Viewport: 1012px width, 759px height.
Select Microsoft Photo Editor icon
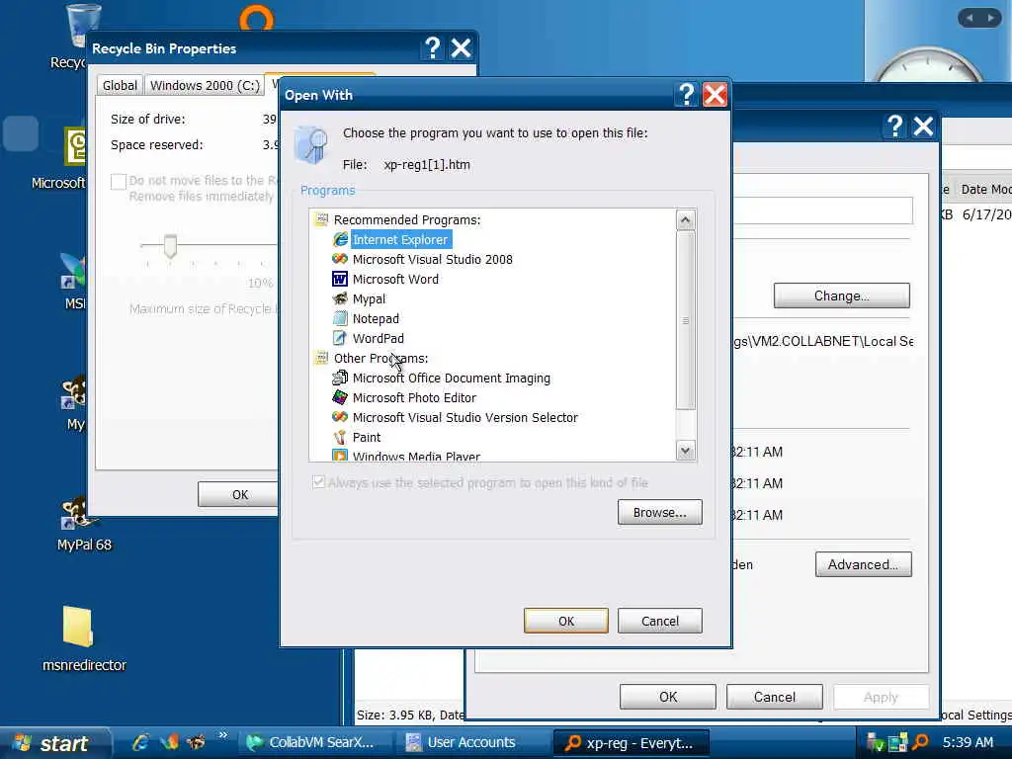(x=340, y=397)
